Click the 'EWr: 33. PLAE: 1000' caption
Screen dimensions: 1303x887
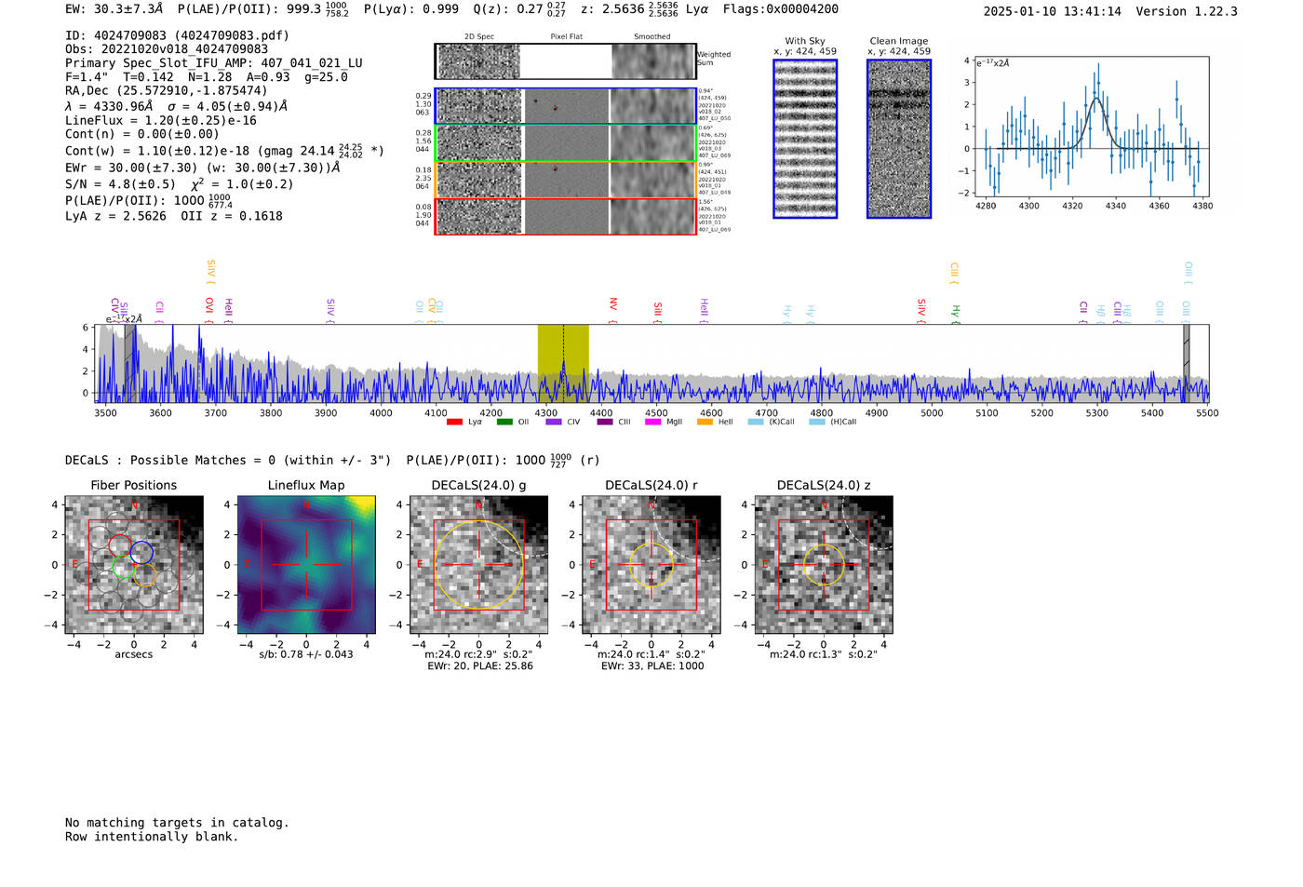pyautogui.click(x=652, y=666)
